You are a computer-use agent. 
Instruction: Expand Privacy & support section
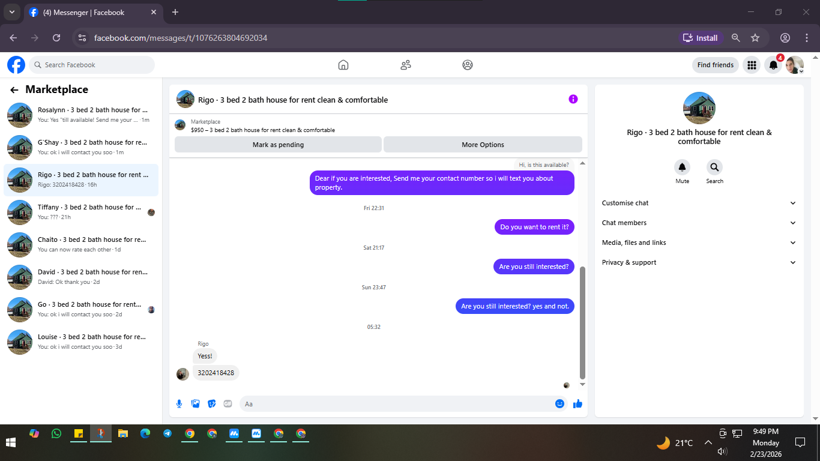point(699,262)
